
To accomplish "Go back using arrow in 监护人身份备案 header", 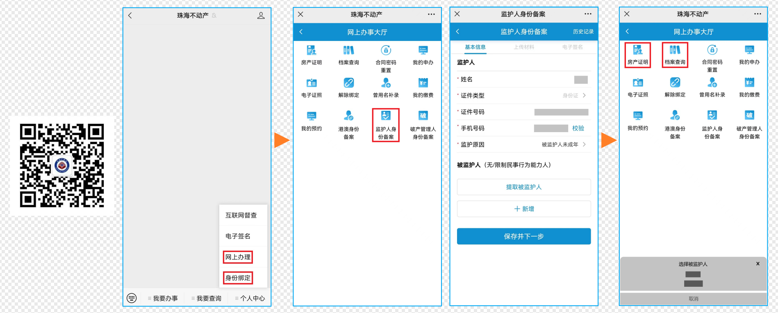I will pyautogui.click(x=458, y=32).
